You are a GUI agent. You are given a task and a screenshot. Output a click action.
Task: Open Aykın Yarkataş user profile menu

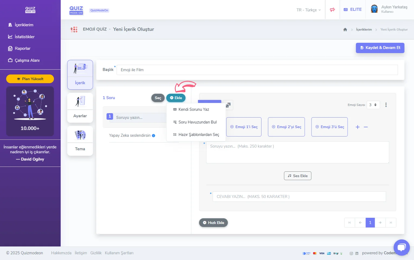point(389,9)
